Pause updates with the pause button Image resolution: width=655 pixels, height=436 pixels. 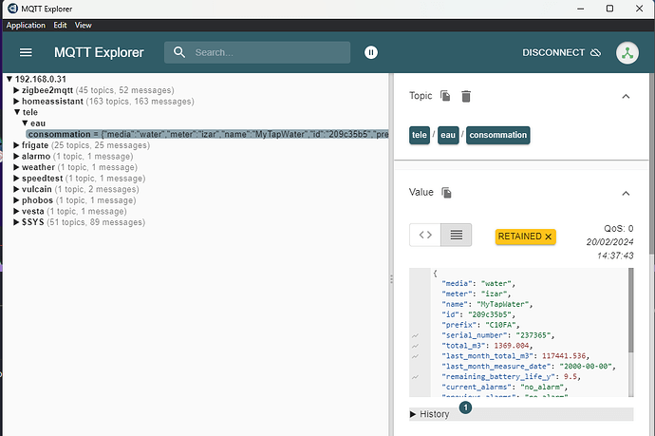pyautogui.click(x=371, y=52)
